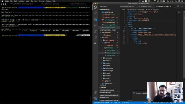This screenshot has height=104, width=185.
Task: Open the Accounts icon in activity bar
Action: [95, 92]
